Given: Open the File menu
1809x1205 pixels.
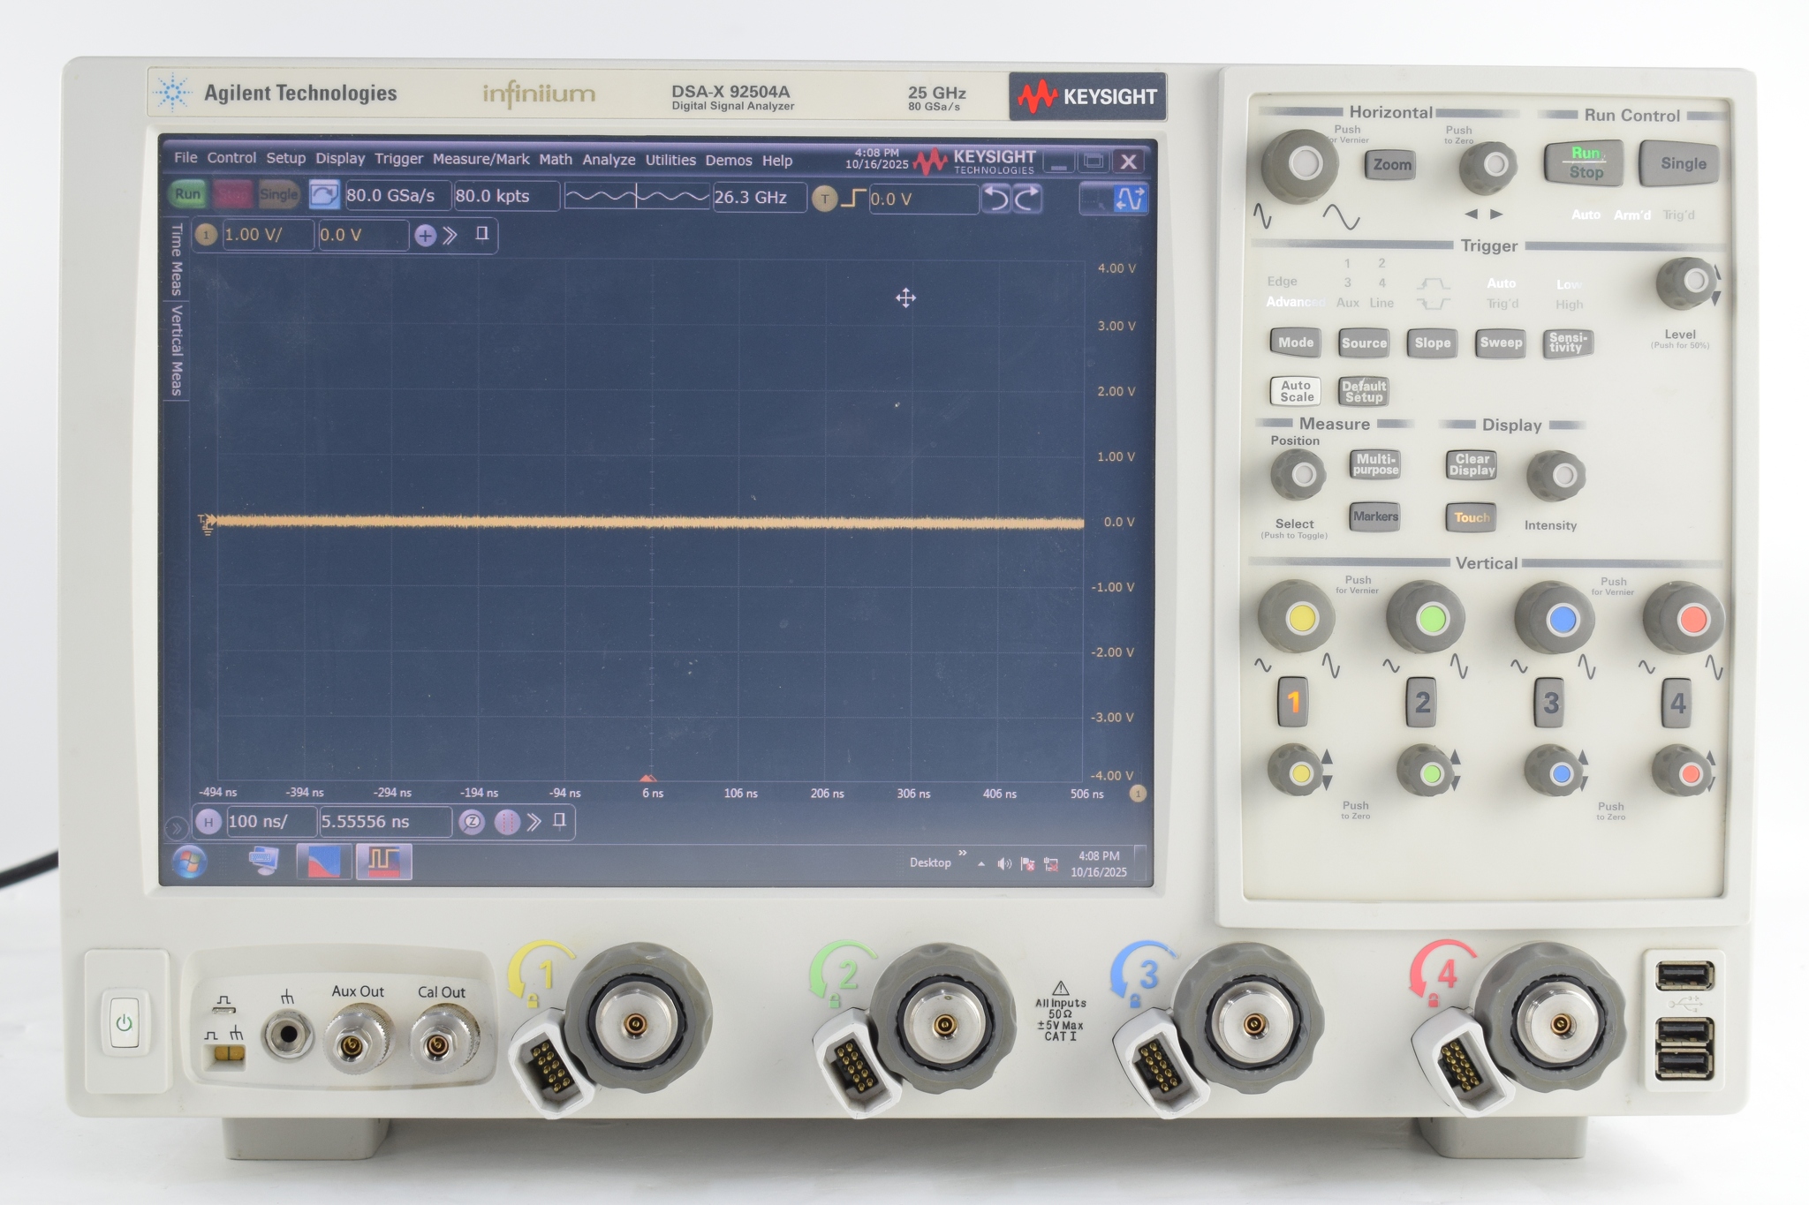Looking at the screenshot, I should pos(185,158).
